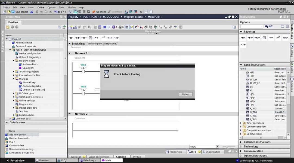Click the editor zoom slider
Screen dimensions: 294x163
(x=228, y=147)
